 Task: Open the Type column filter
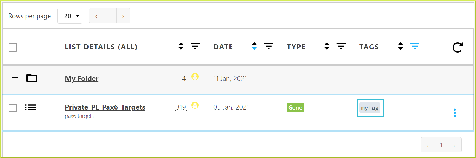341,46
